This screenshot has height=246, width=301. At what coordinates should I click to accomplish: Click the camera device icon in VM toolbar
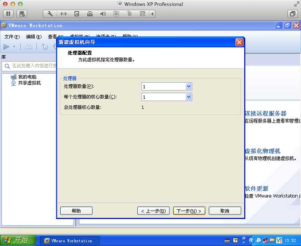[x=116, y=14]
